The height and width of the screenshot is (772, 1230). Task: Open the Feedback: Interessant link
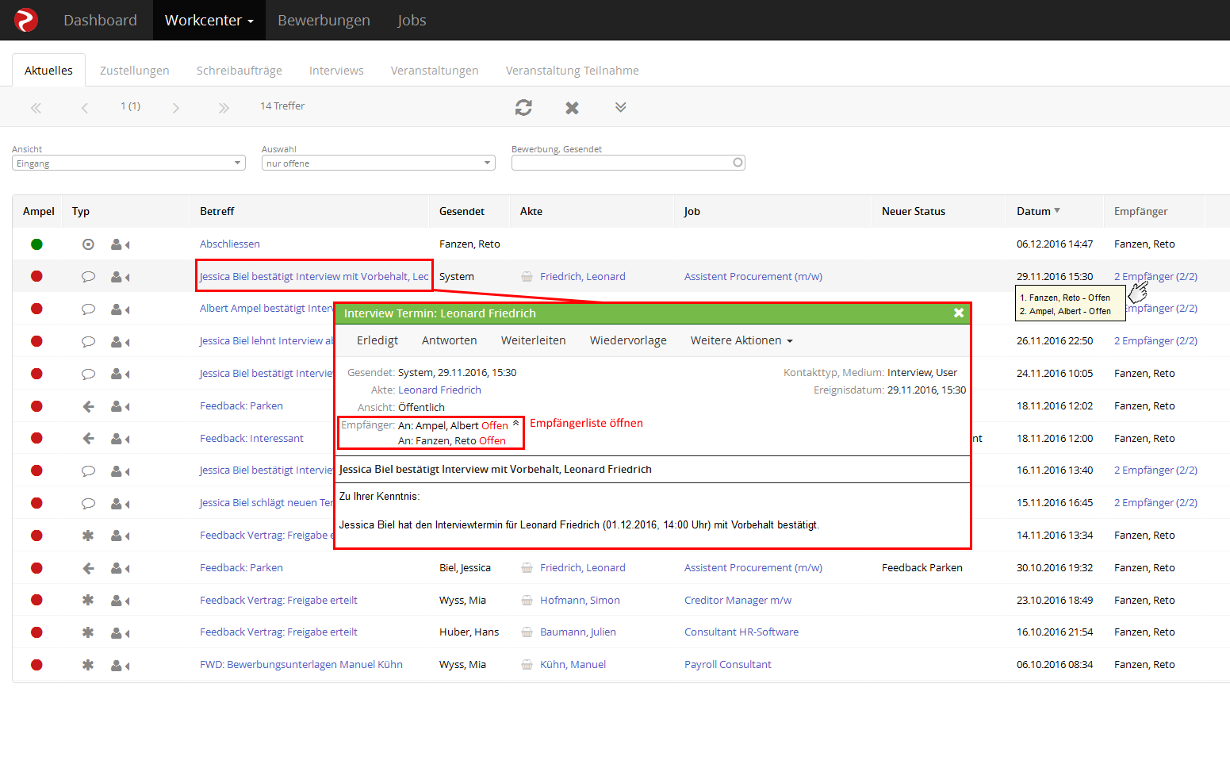pos(251,439)
